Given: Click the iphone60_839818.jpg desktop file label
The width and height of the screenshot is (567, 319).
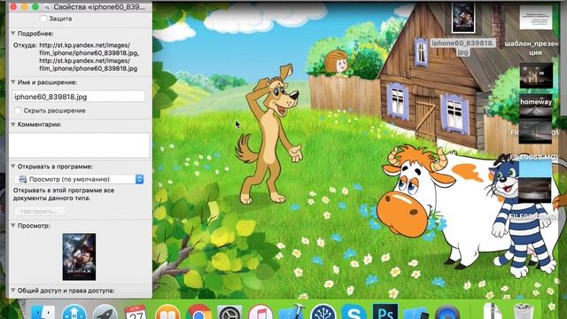Looking at the screenshot, I should coord(462,47).
